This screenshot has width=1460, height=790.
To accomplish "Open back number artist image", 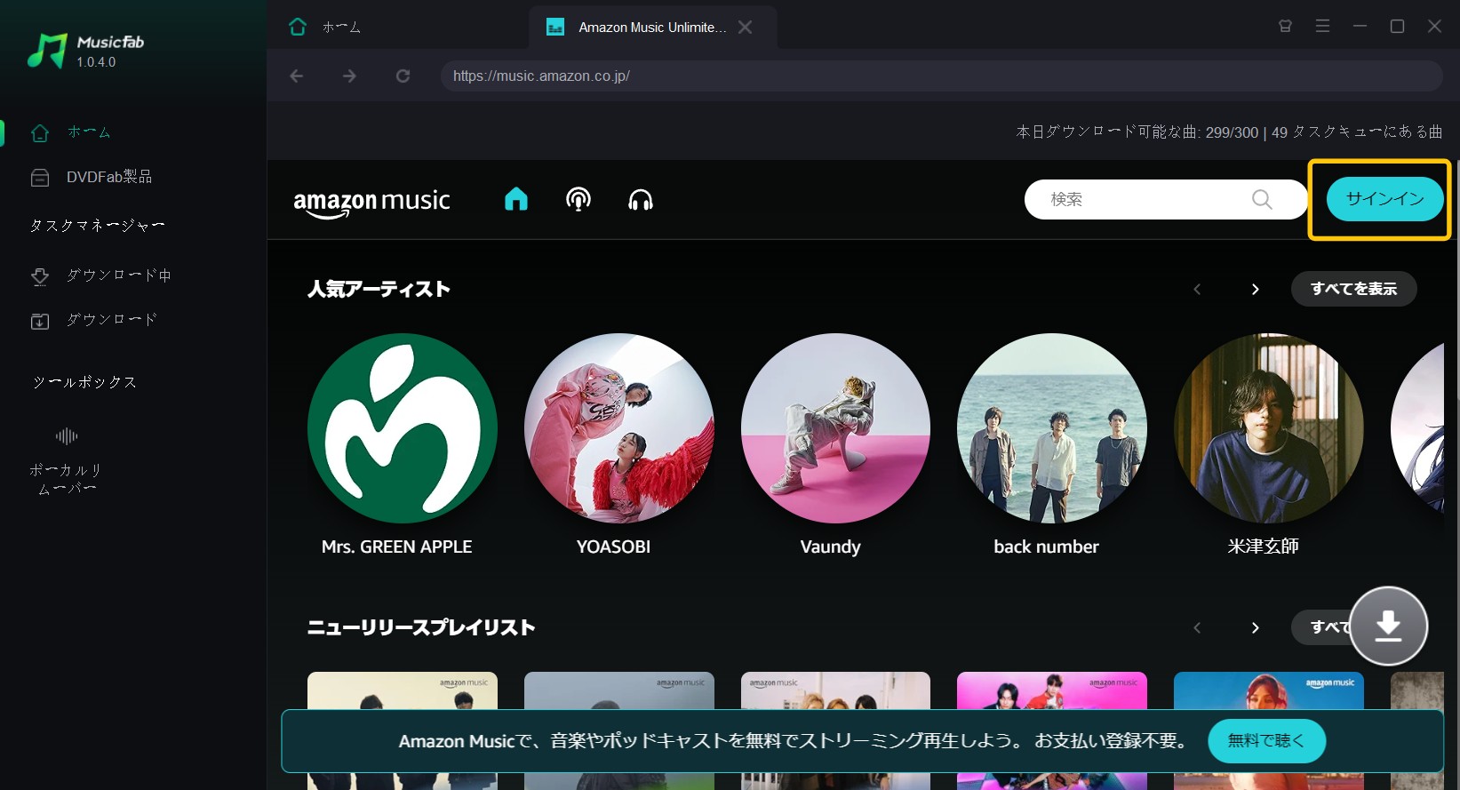I will tap(1052, 428).
